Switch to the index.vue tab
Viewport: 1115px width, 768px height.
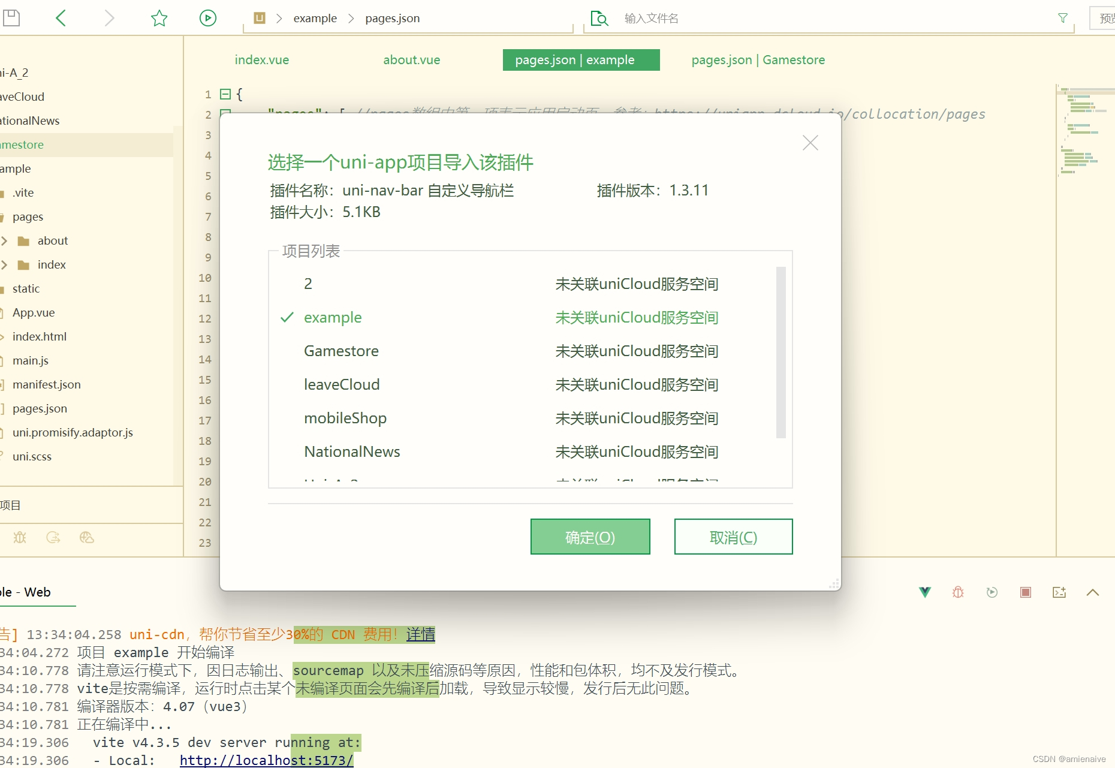(262, 60)
